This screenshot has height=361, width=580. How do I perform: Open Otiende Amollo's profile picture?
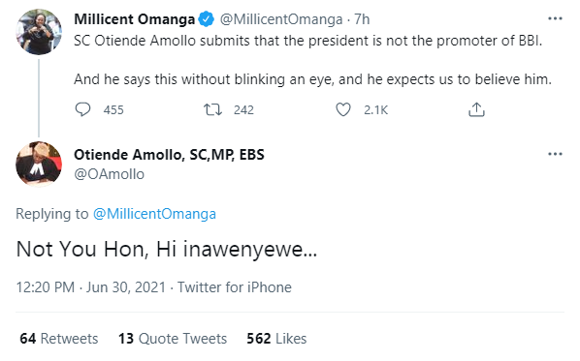[39, 164]
